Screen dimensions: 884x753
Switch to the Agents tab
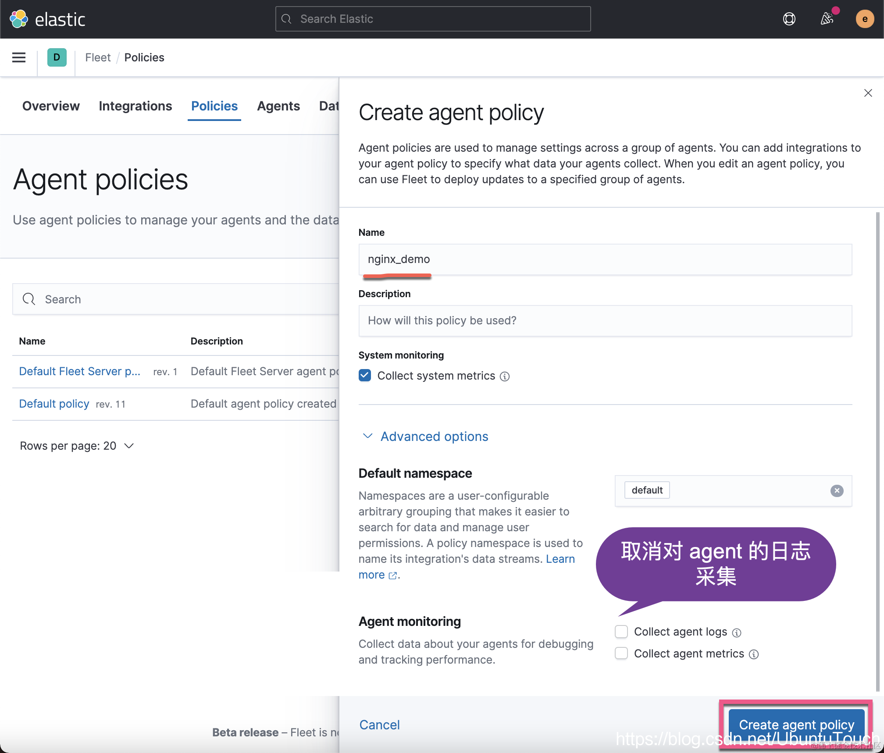click(278, 106)
